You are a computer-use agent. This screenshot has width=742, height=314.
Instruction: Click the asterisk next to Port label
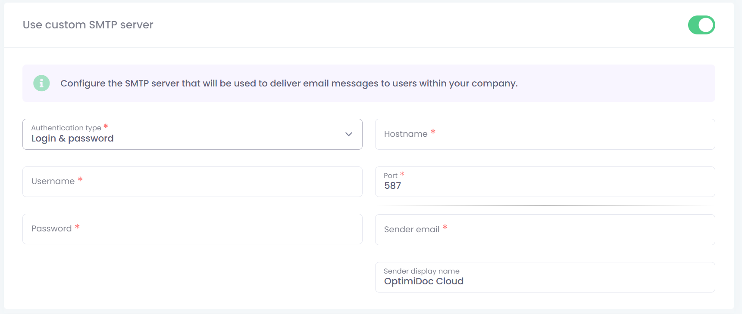click(402, 174)
